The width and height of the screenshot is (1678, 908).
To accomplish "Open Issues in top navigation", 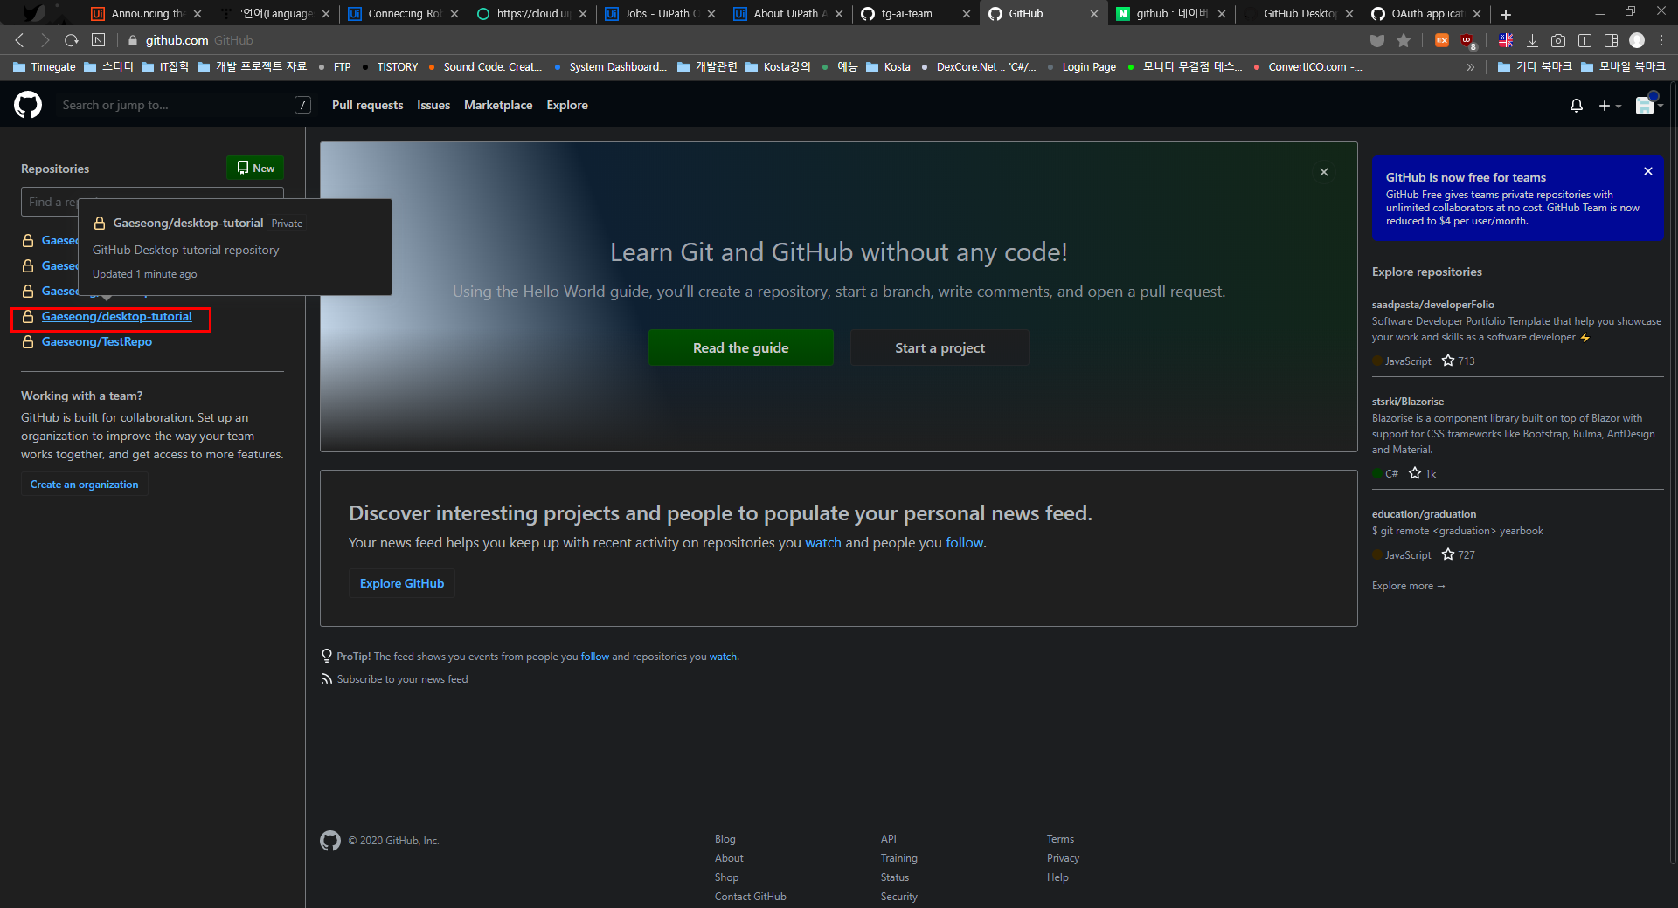I will 433,105.
